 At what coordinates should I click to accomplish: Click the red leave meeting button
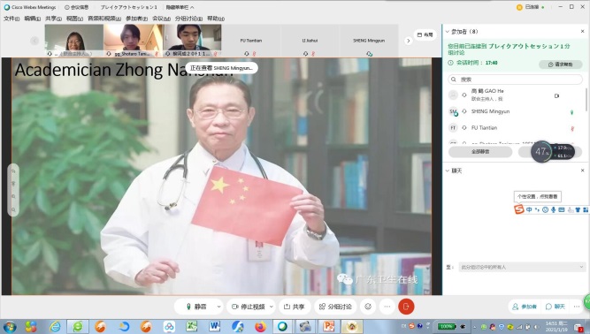click(406, 307)
